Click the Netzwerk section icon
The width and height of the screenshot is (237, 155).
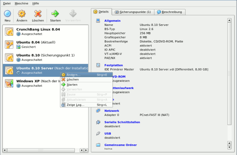98,111
